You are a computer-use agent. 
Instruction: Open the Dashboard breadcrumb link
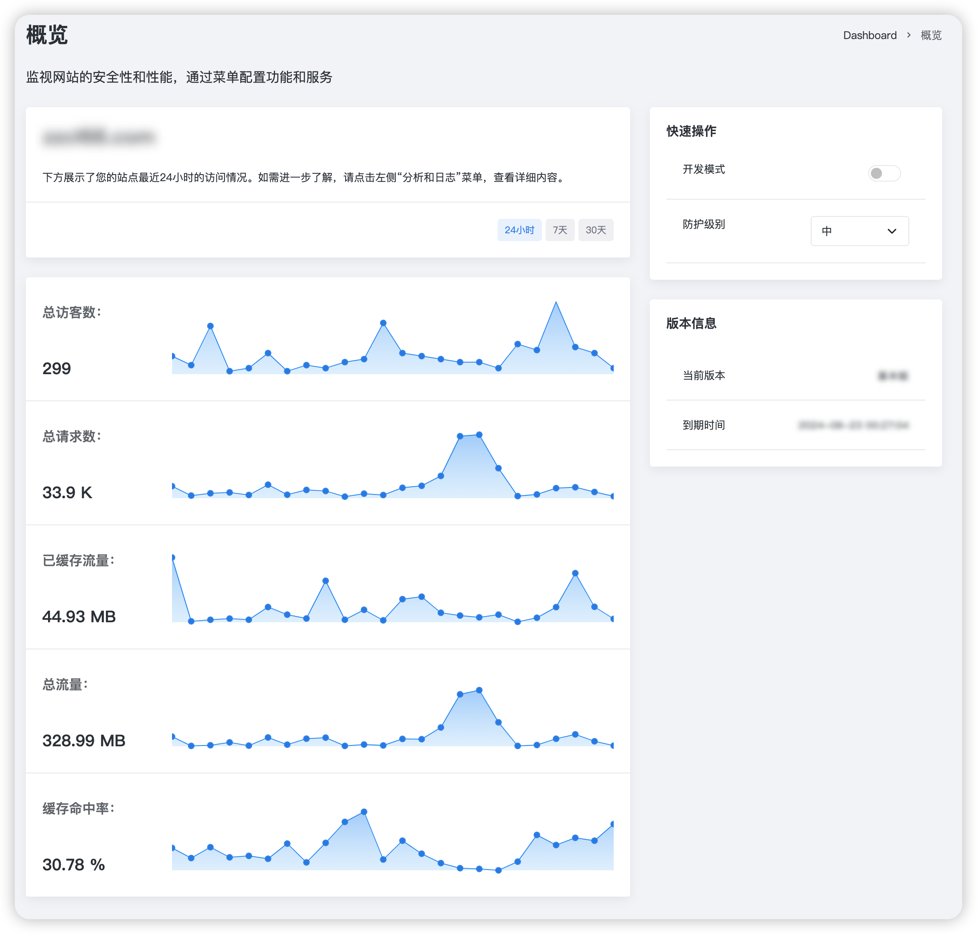click(869, 35)
